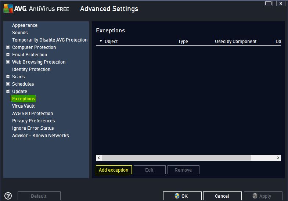This screenshot has width=288, height=201.
Task: Click the Edit button
Action: [149, 170]
